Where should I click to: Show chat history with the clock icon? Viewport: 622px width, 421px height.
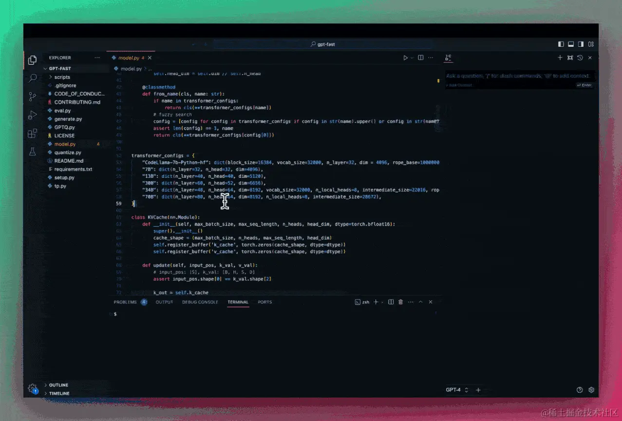[580, 57]
